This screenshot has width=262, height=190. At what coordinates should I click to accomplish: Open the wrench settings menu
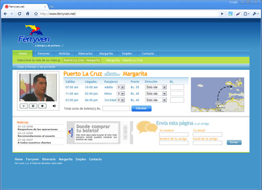(x=256, y=14)
